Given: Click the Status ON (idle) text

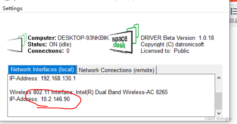Looking at the screenshot, I should click(x=50, y=44).
